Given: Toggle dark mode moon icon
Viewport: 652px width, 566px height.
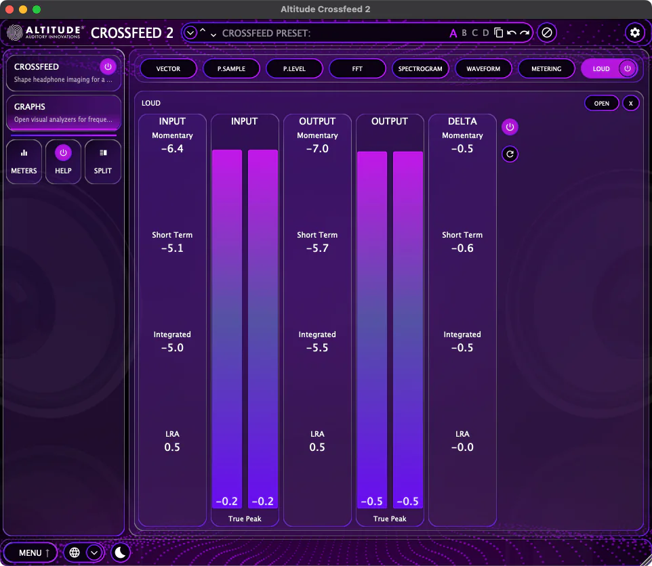Looking at the screenshot, I should (x=120, y=552).
